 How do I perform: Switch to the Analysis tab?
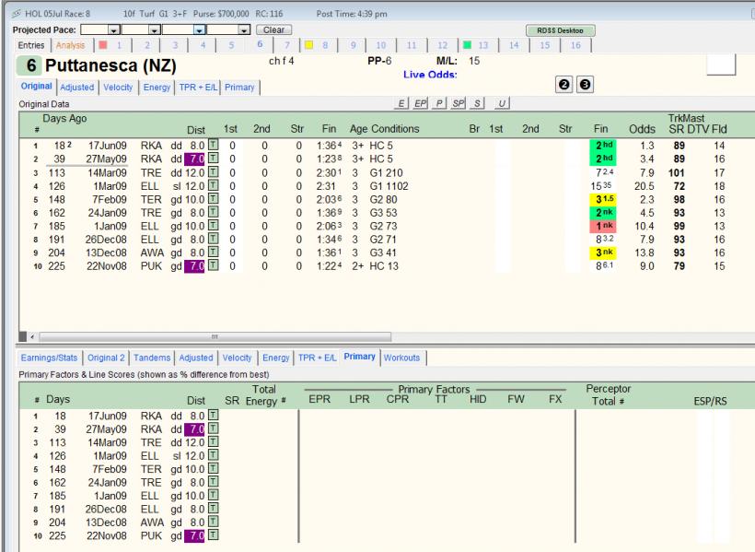coord(70,45)
